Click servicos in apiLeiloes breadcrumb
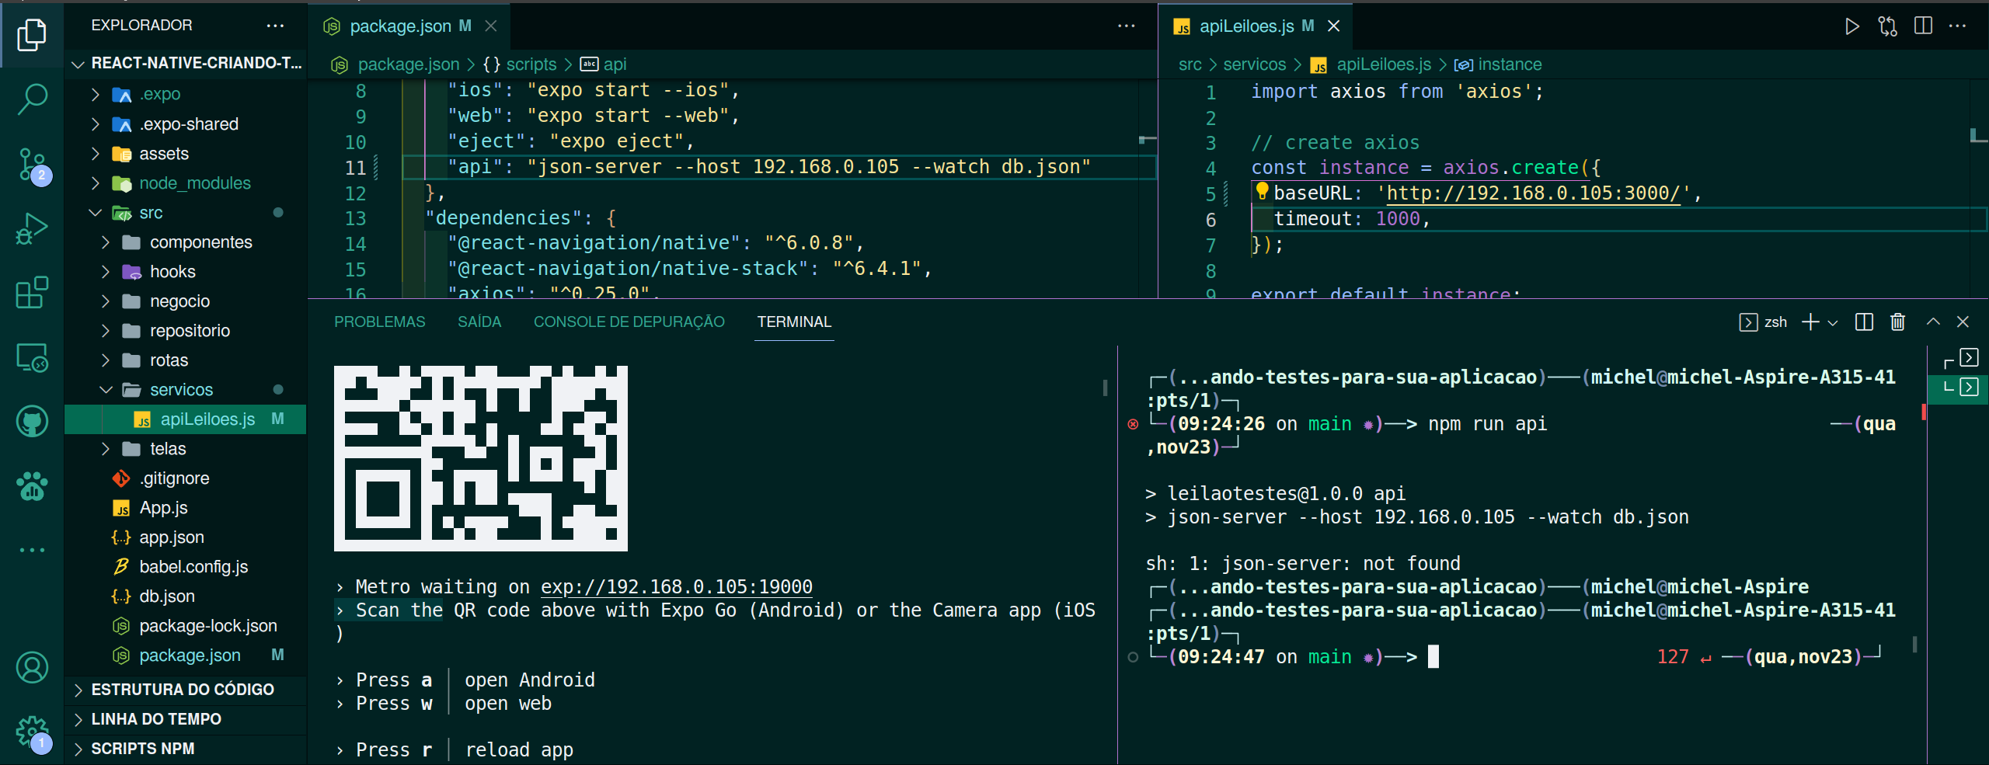Image resolution: width=1989 pixels, height=765 pixels. pos(1255,64)
